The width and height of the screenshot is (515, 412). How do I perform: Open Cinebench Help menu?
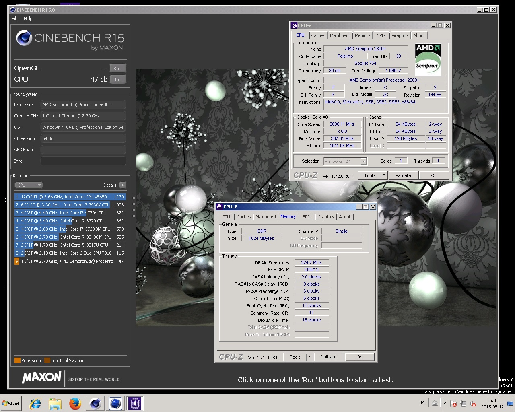pyautogui.click(x=28, y=19)
